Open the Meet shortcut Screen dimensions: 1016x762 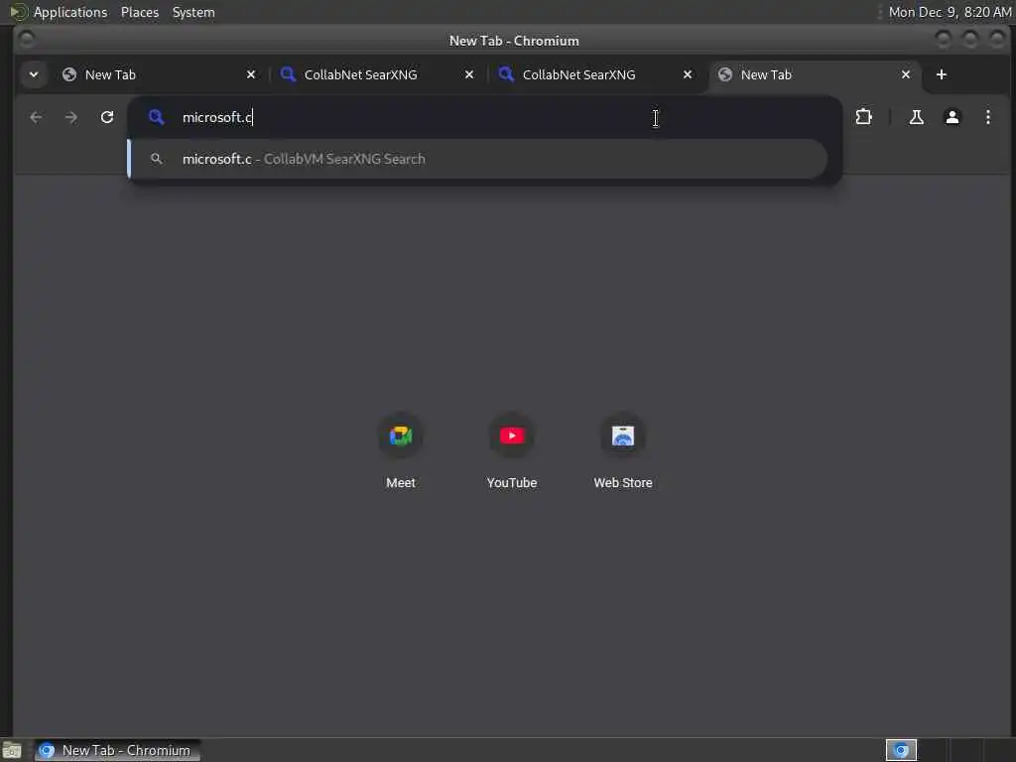tap(401, 451)
